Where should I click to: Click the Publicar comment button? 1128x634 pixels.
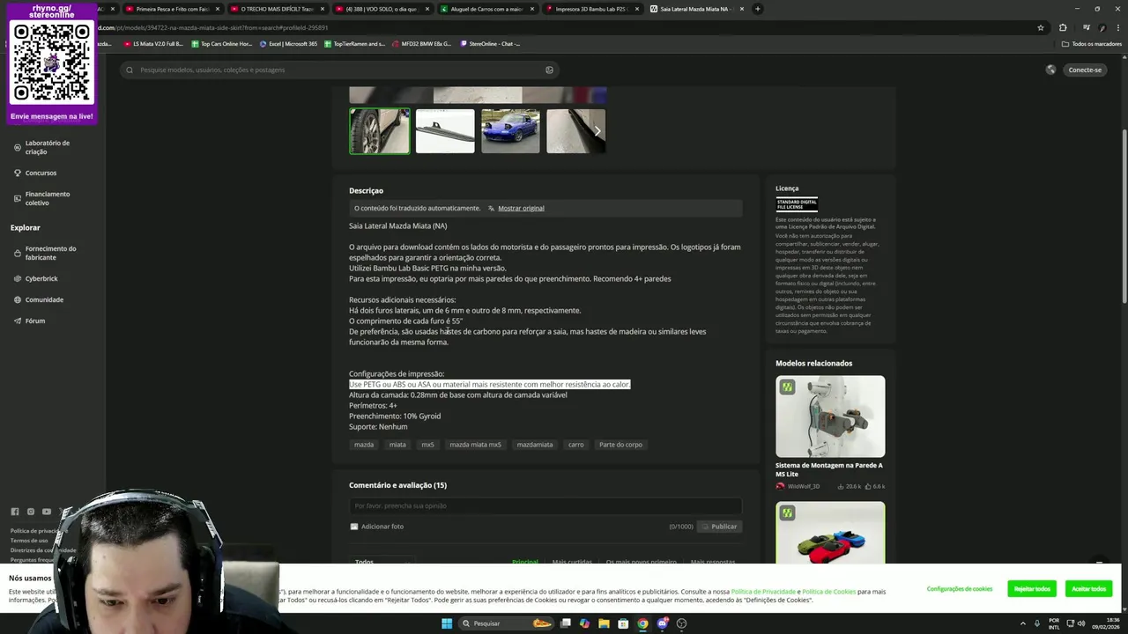(719, 527)
